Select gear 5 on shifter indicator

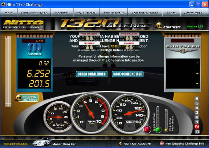197,103
